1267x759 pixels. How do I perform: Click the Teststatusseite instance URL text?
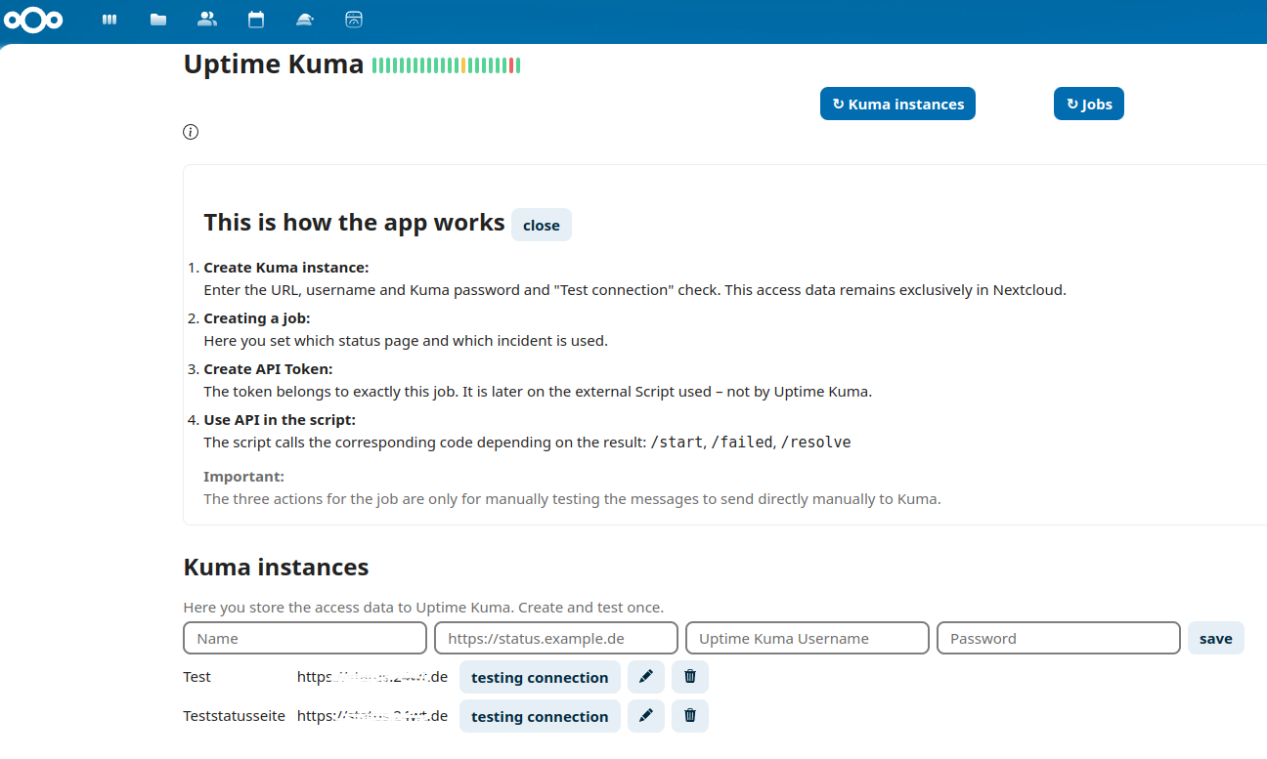(372, 716)
